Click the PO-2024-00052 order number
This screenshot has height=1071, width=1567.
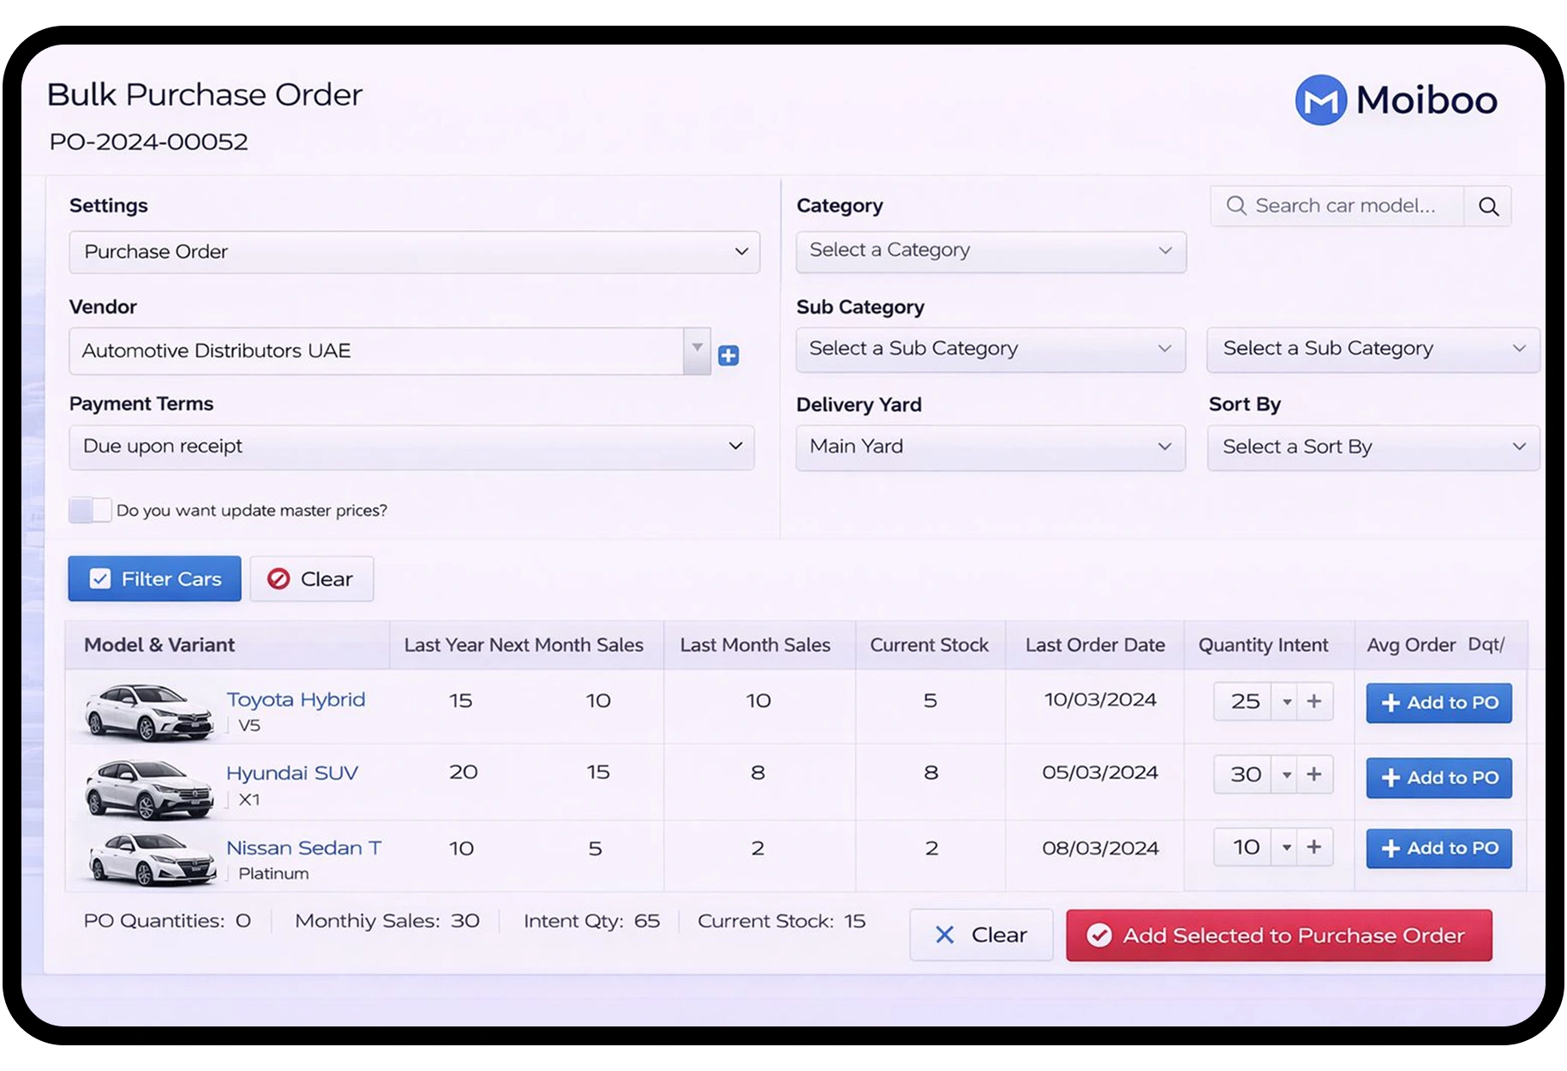point(148,142)
